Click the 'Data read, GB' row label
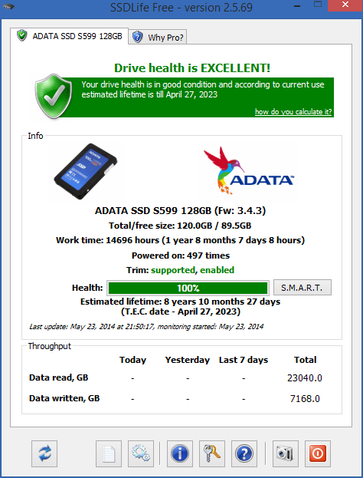The image size is (363, 478). [x=58, y=377]
